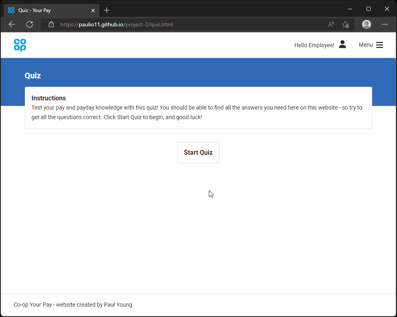Image resolution: width=397 pixels, height=317 pixels.
Task: Click the Instructions heading in the card
Action: [x=48, y=98]
